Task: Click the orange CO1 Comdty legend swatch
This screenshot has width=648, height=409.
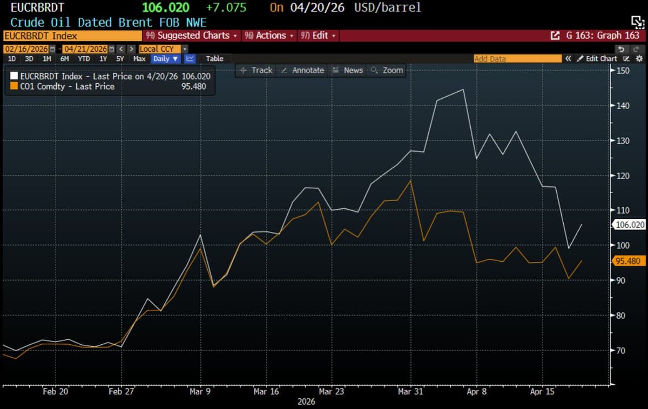Action: [x=15, y=86]
